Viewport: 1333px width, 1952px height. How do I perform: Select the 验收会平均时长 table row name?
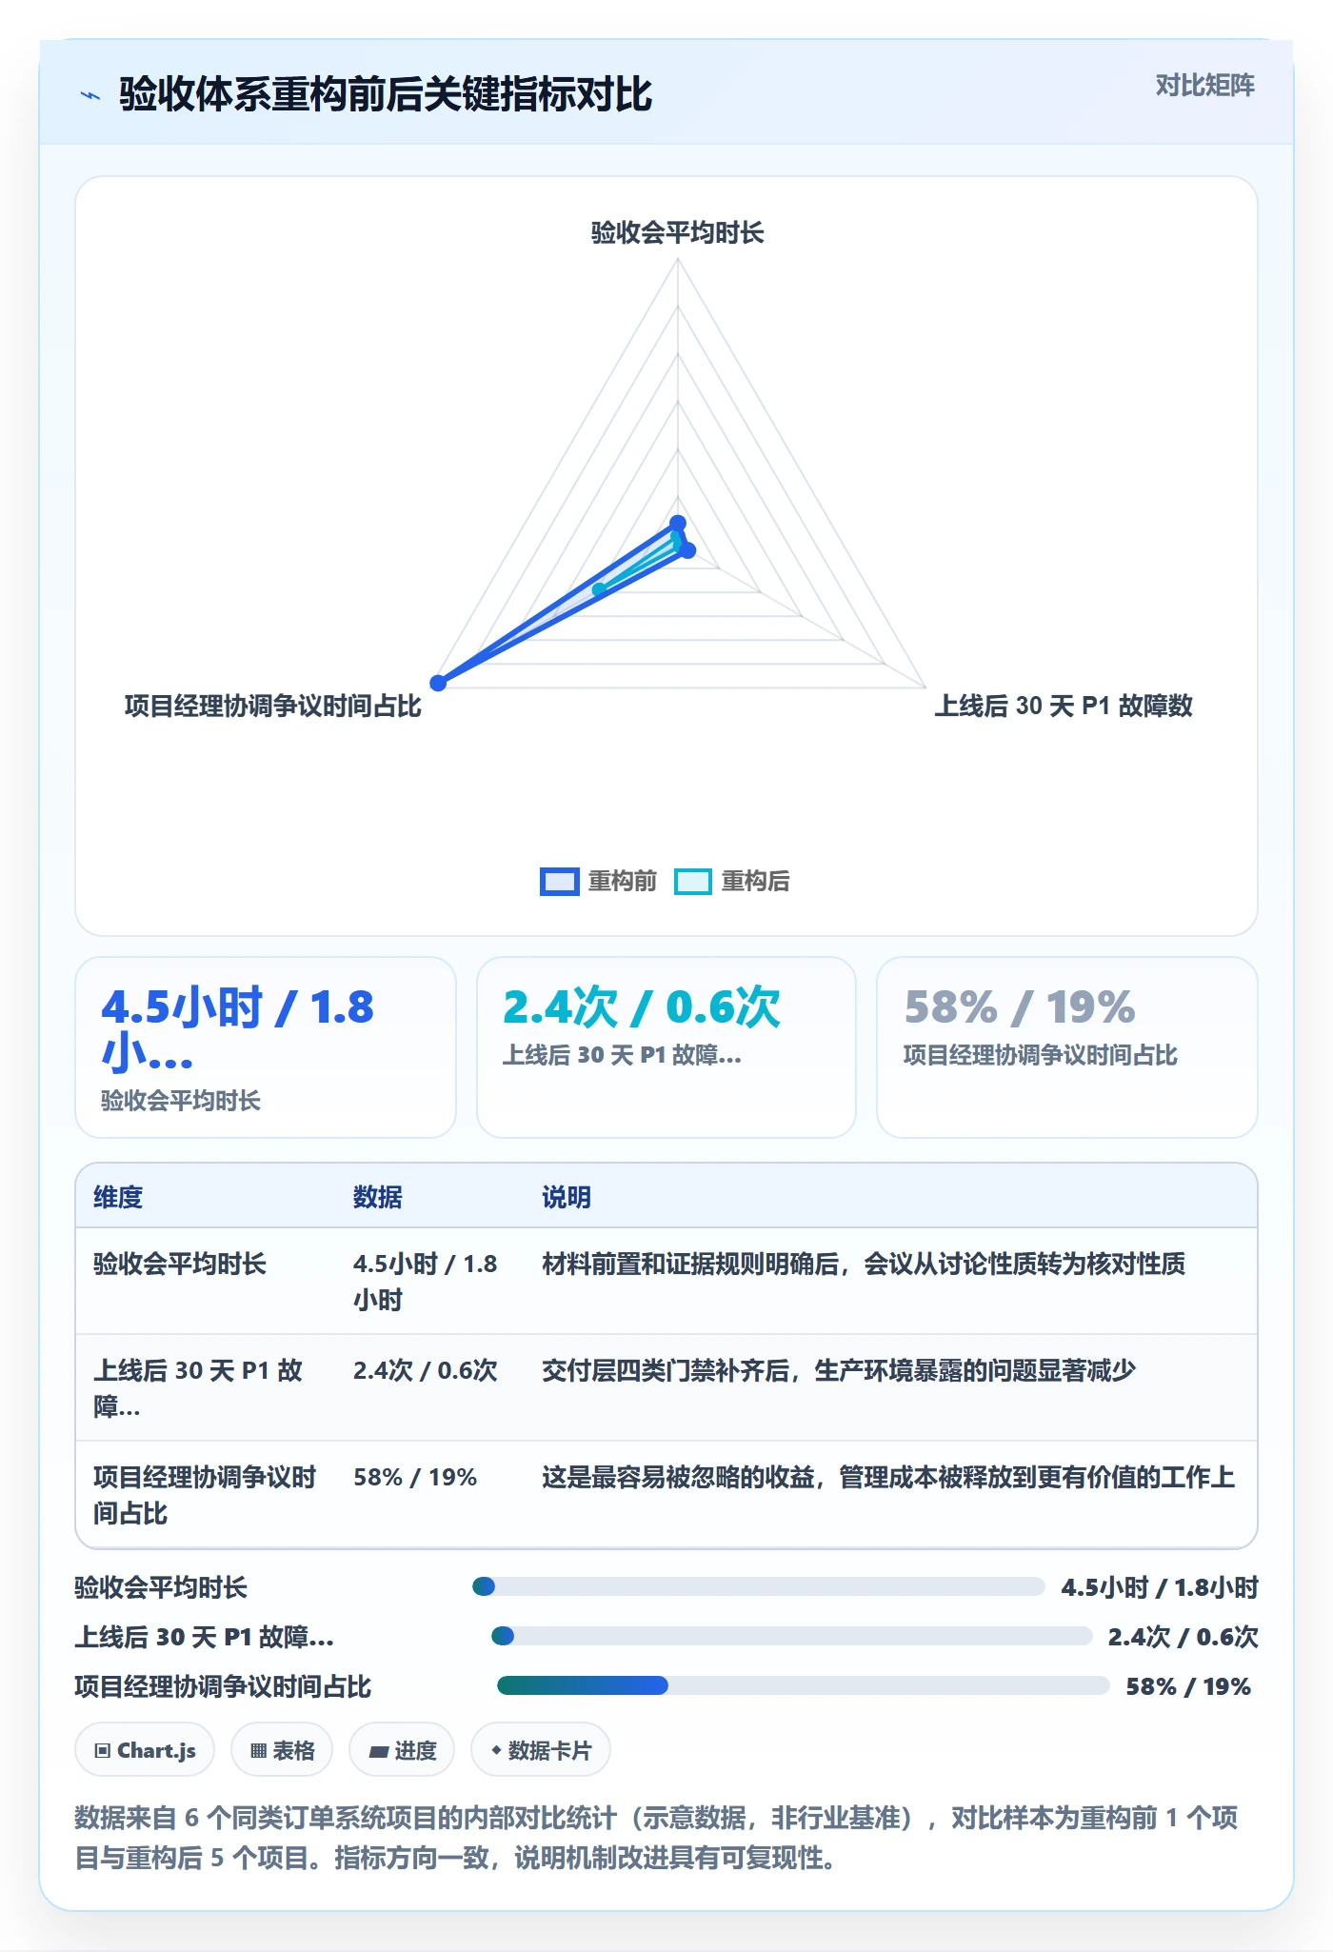pos(180,1264)
